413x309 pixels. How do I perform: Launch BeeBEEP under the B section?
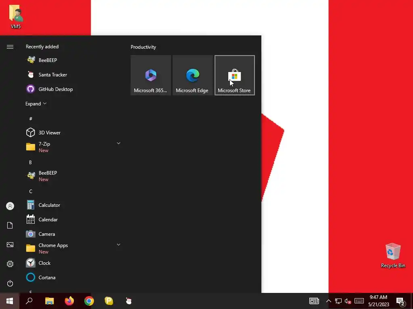pyautogui.click(x=74, y=176)
